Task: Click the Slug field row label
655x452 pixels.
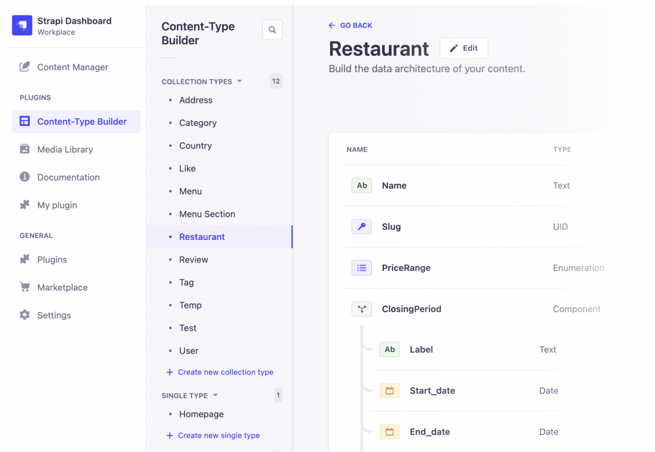Action: click(x=391, y=227)
